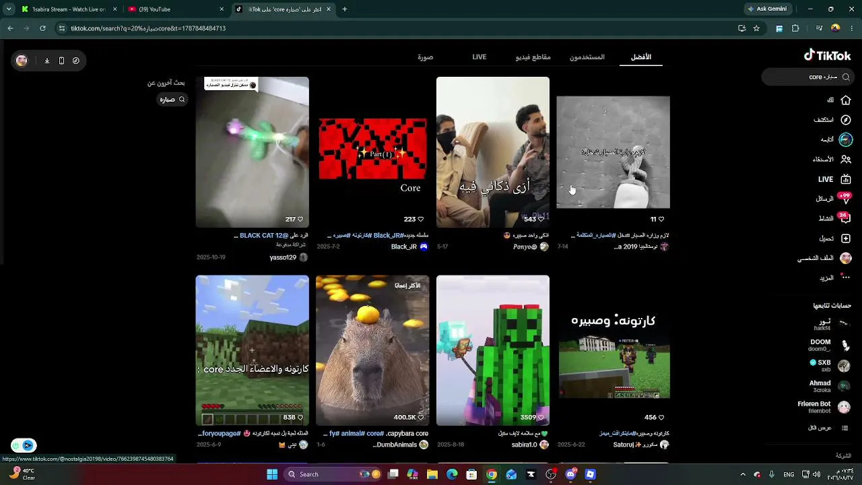Switch to the YouTube browser tab

point(175,9)
